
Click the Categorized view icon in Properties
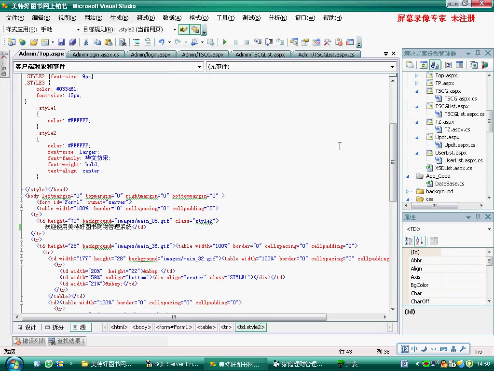point(409,241)
